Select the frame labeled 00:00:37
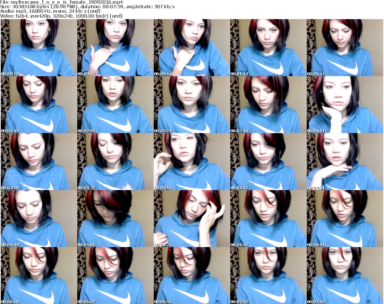This screenshot has width=384, height=304. 115,48
